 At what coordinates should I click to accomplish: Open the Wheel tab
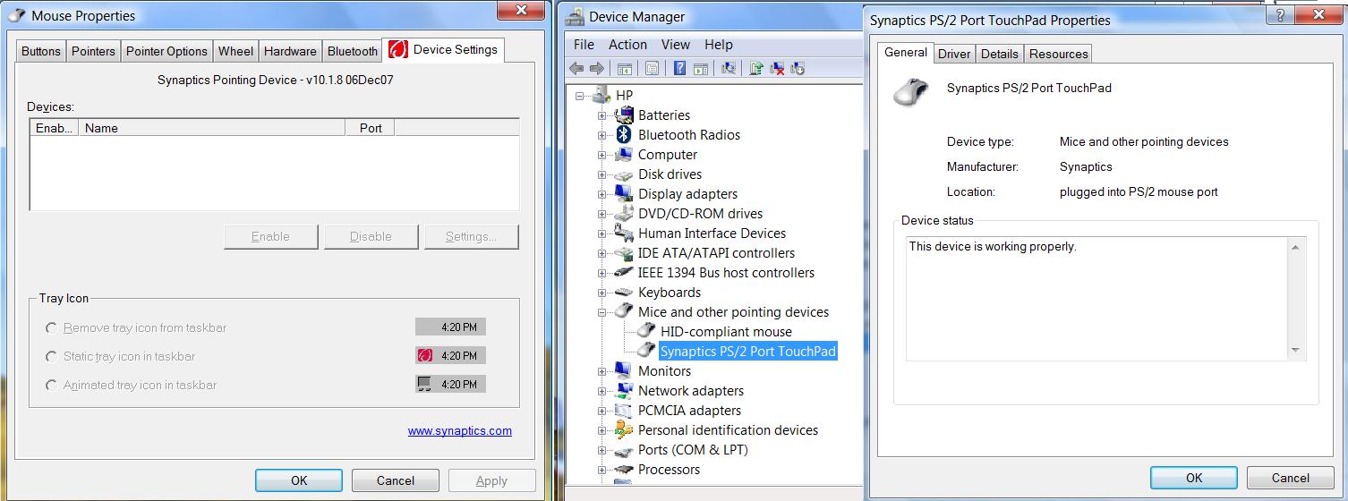click(x=235, y=51)
